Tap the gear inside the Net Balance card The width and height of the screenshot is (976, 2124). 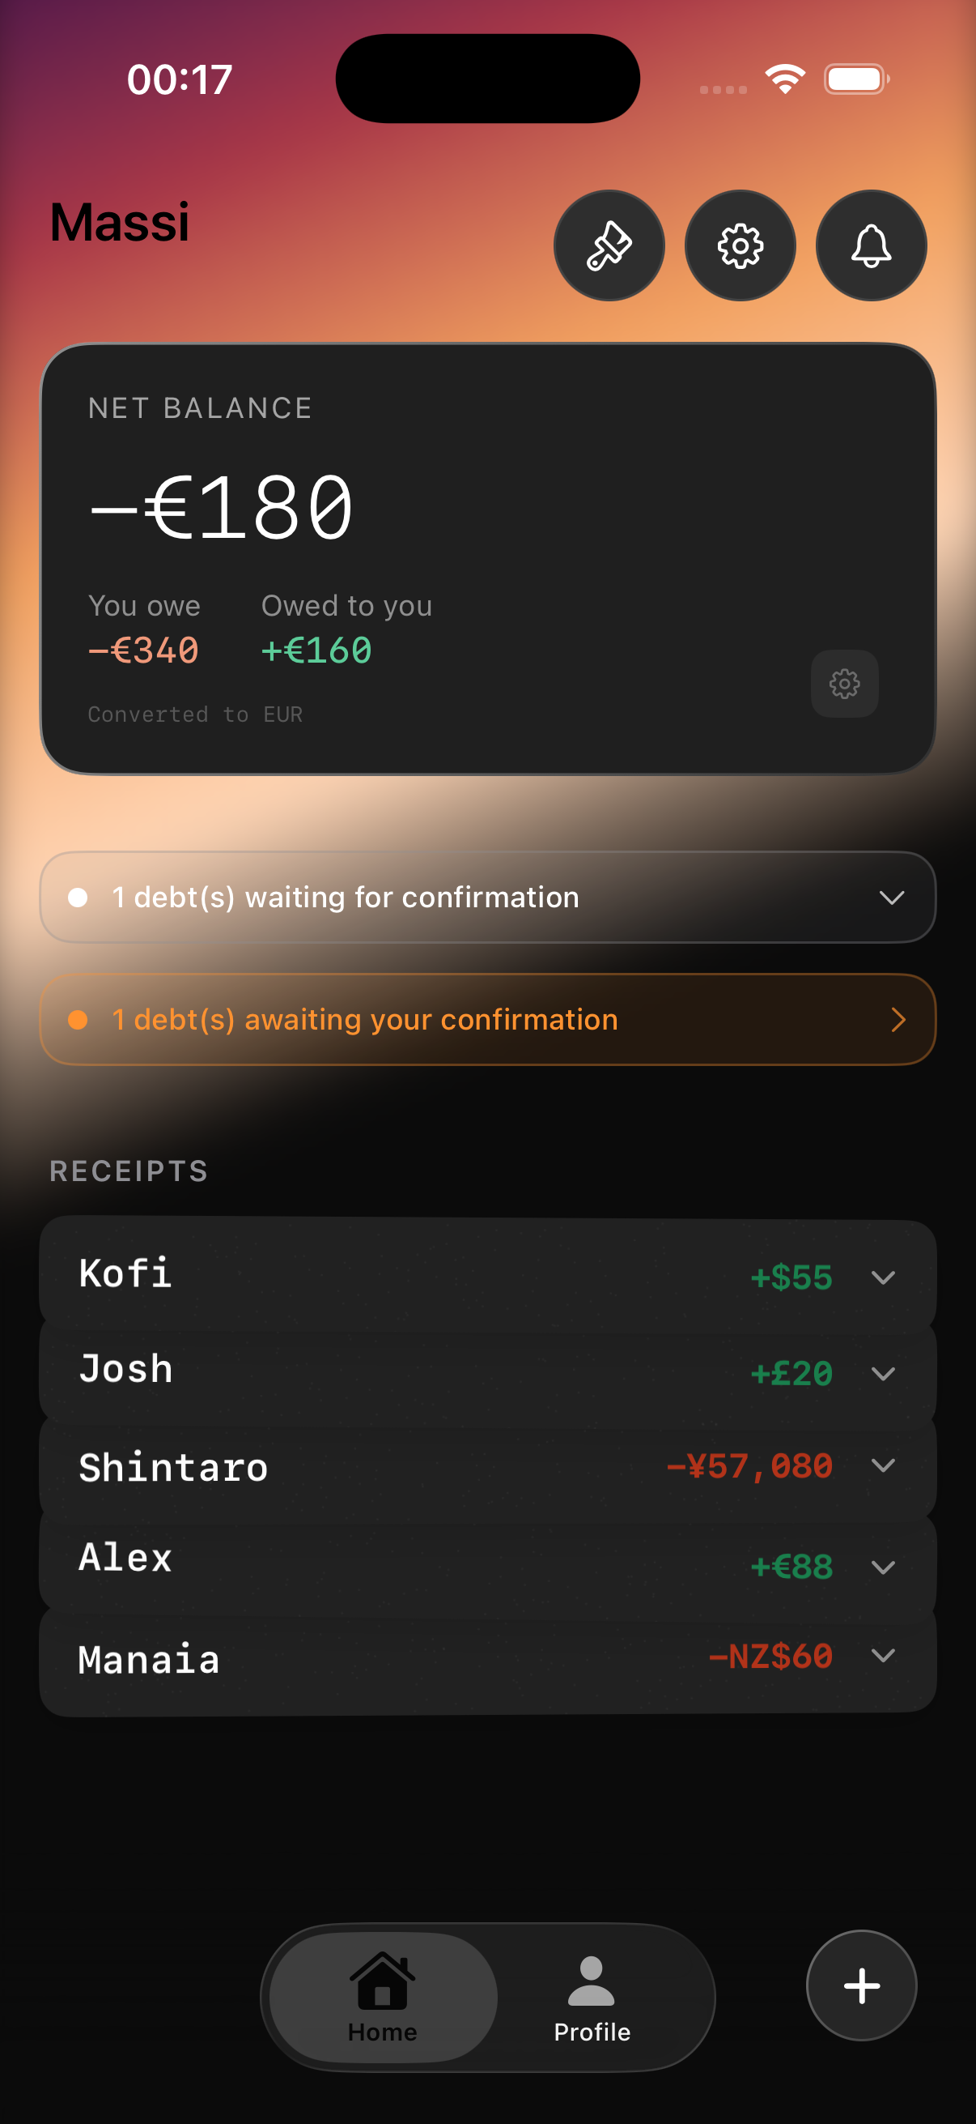click(x=844, y=684)
